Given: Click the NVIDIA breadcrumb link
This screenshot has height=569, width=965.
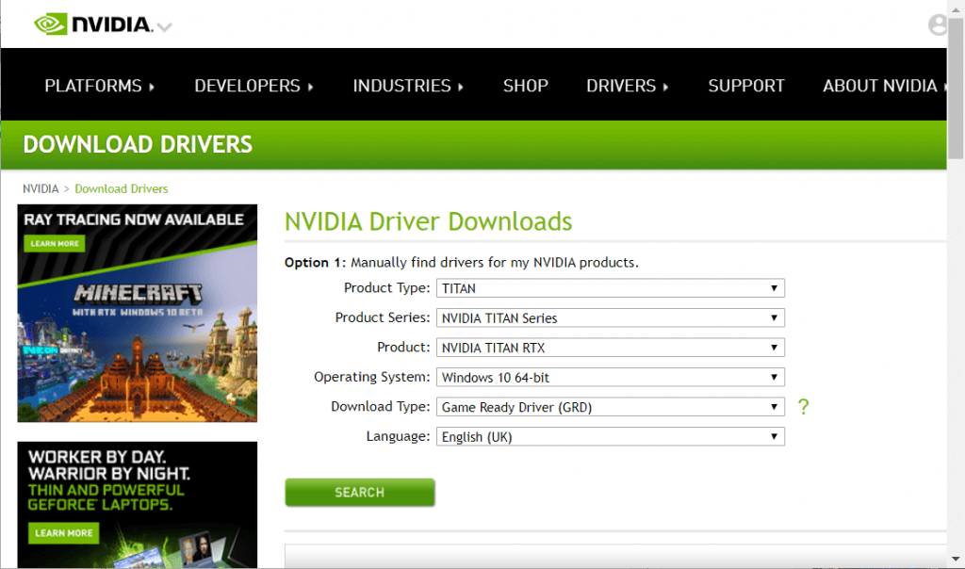Looking at the screenshot, I should tap(41, 188).
